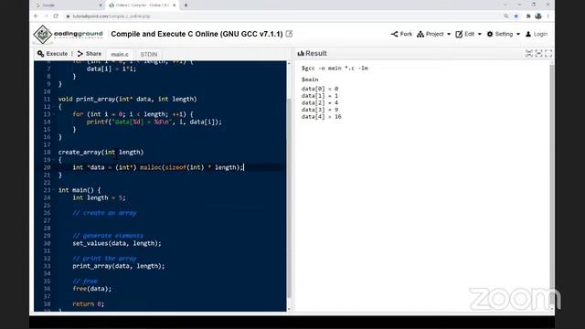Click the code editor vertical scrollbar
This screenshot has width=585, height=329.
(x=289, y=197)
